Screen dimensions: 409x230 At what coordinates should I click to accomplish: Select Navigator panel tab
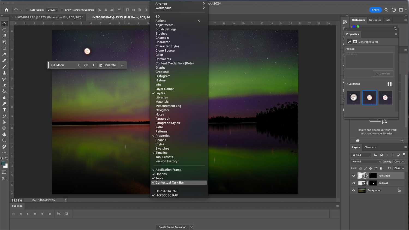(375, 20)
